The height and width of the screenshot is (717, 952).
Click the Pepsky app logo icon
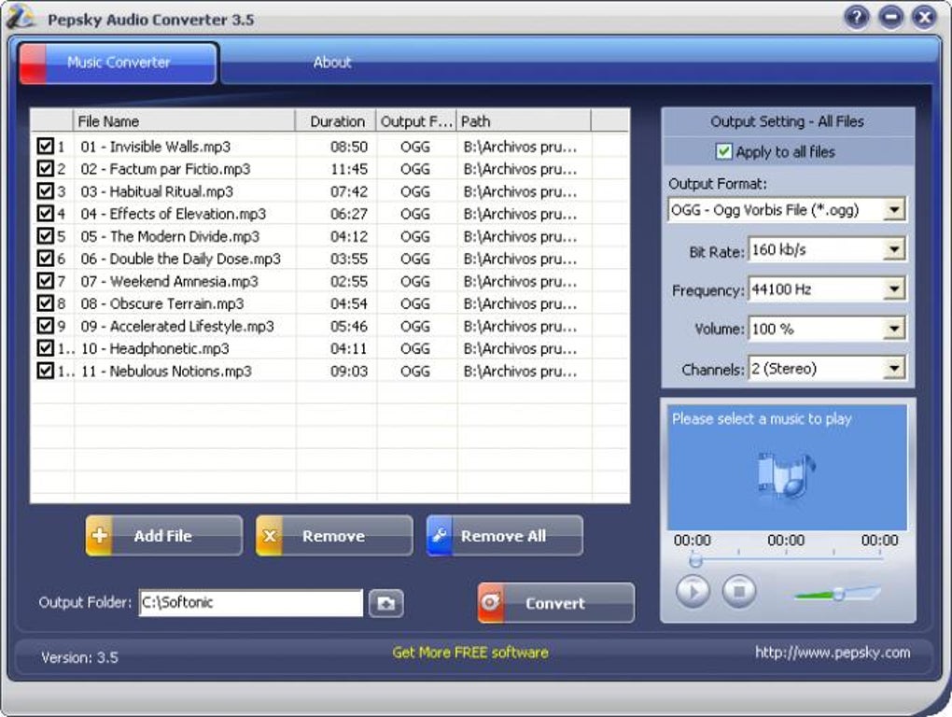pyautogui.click(x=20, y=17)
